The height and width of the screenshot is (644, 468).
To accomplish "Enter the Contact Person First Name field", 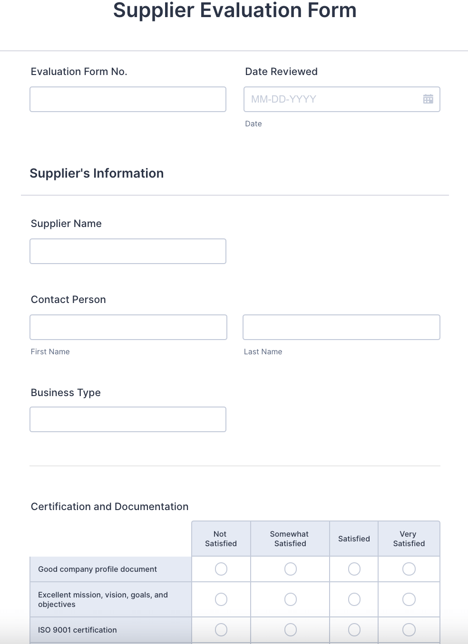I will click(x=128, y=327).
